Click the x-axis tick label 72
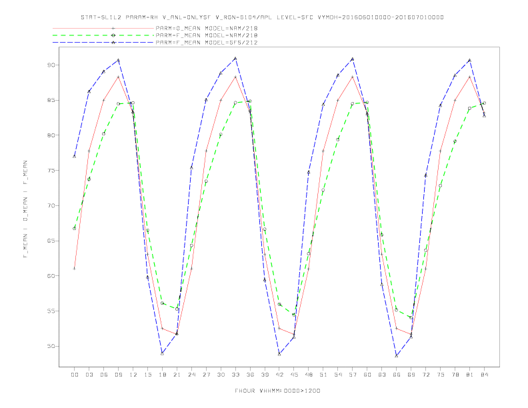Image resolution: width=528 pixels, height=408 pixels. coord(426,375)
